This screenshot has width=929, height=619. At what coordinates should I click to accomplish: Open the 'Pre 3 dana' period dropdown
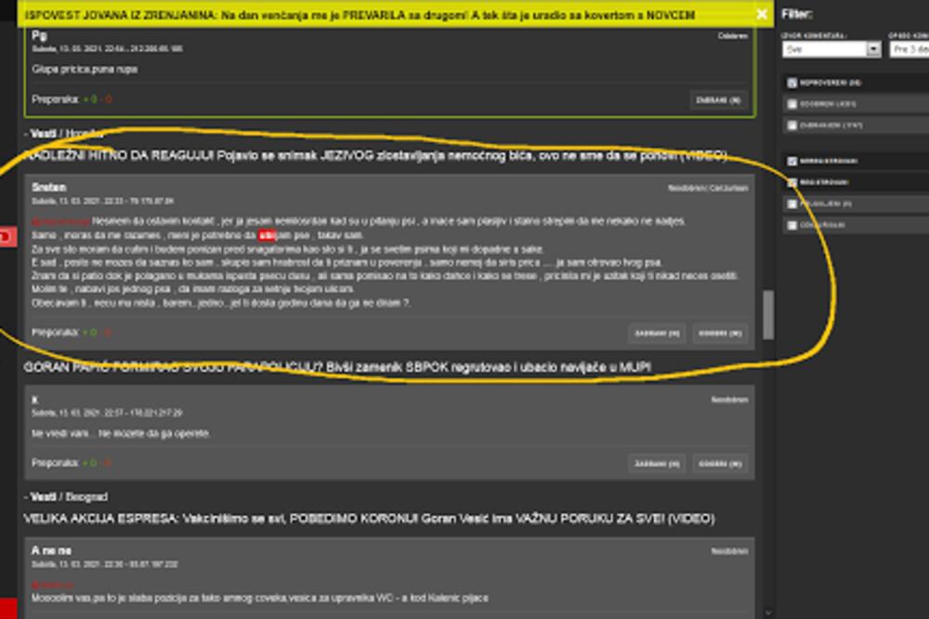[x=909, y=49]
